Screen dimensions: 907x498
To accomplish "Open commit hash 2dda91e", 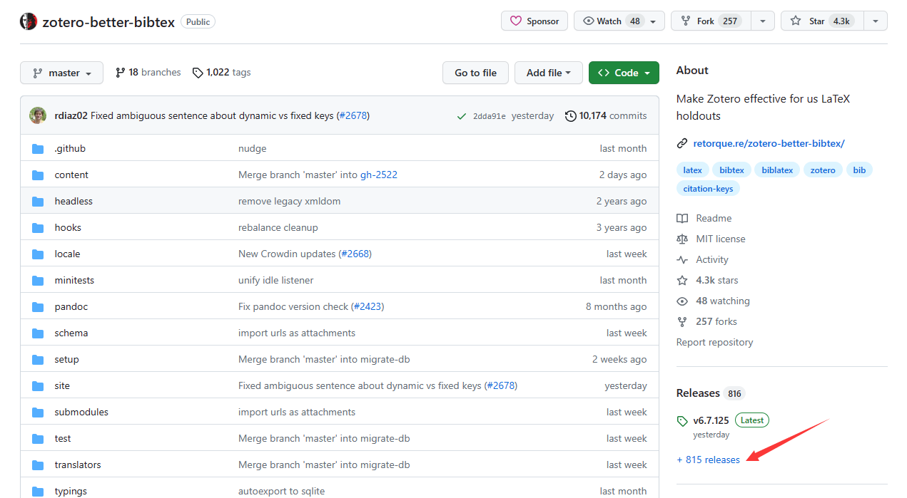I will click(x=490, y=116).
